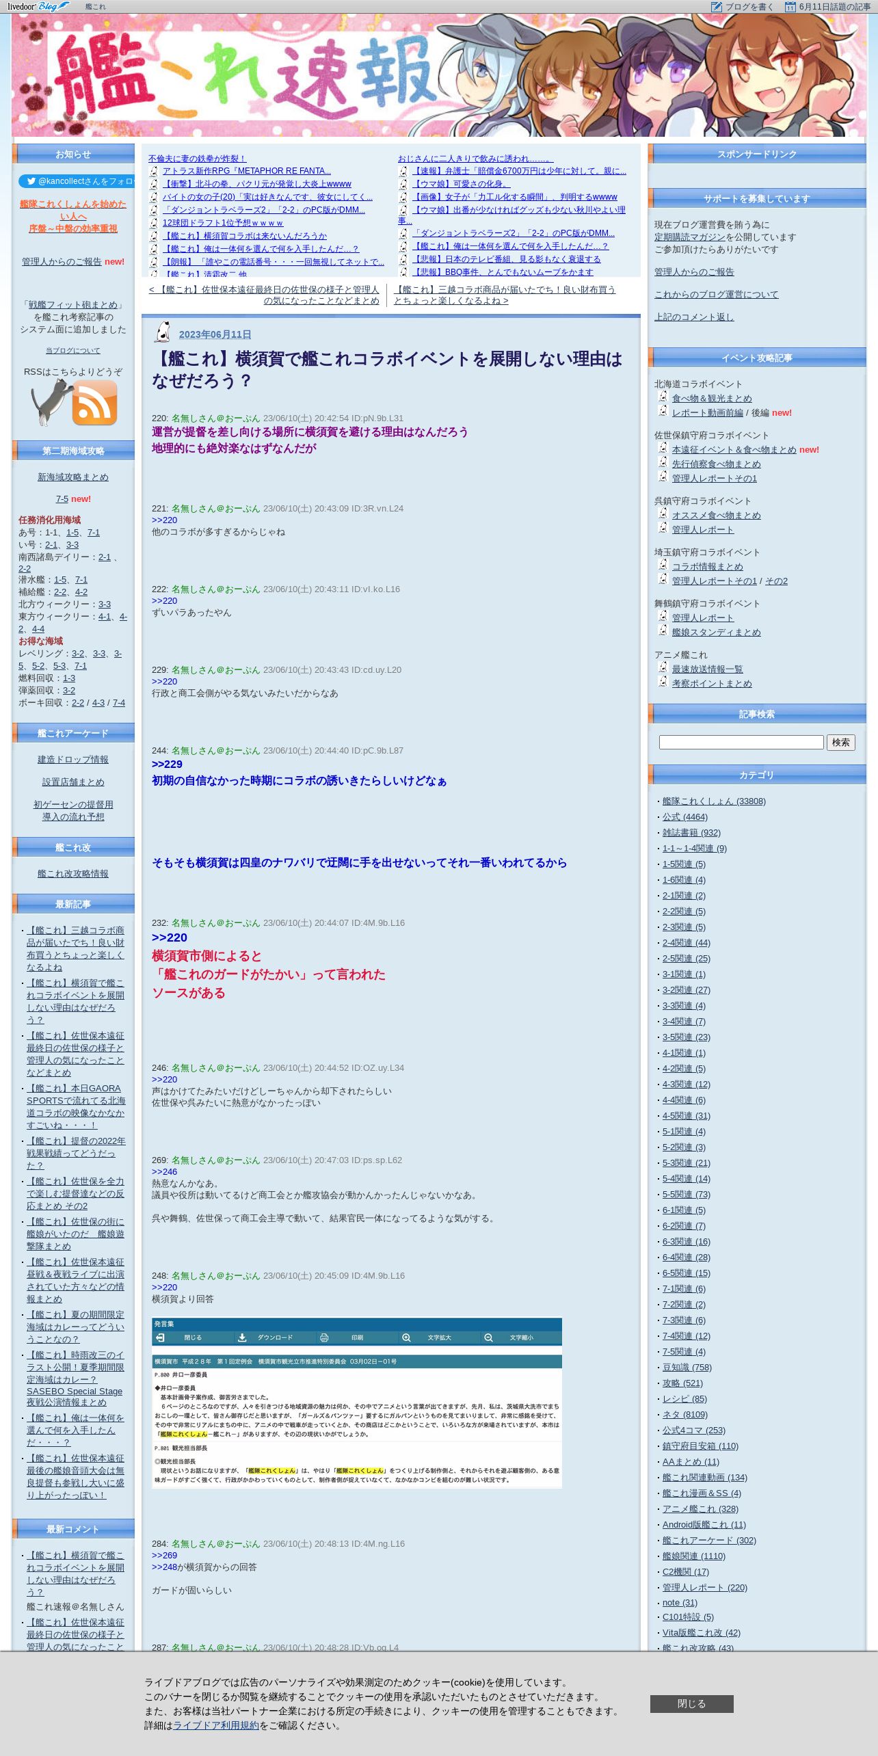Click icon next to 12球団ドラフト1位予想 link
The height and width of the screenshot is (1756, 878).
tap(154, 223)
